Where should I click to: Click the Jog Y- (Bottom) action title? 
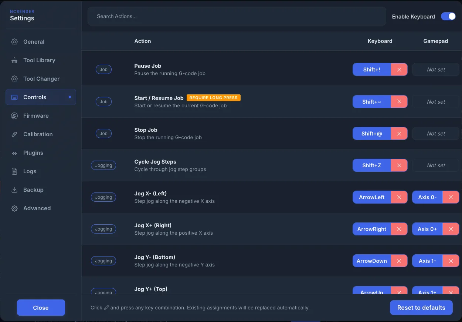[155, 257]
